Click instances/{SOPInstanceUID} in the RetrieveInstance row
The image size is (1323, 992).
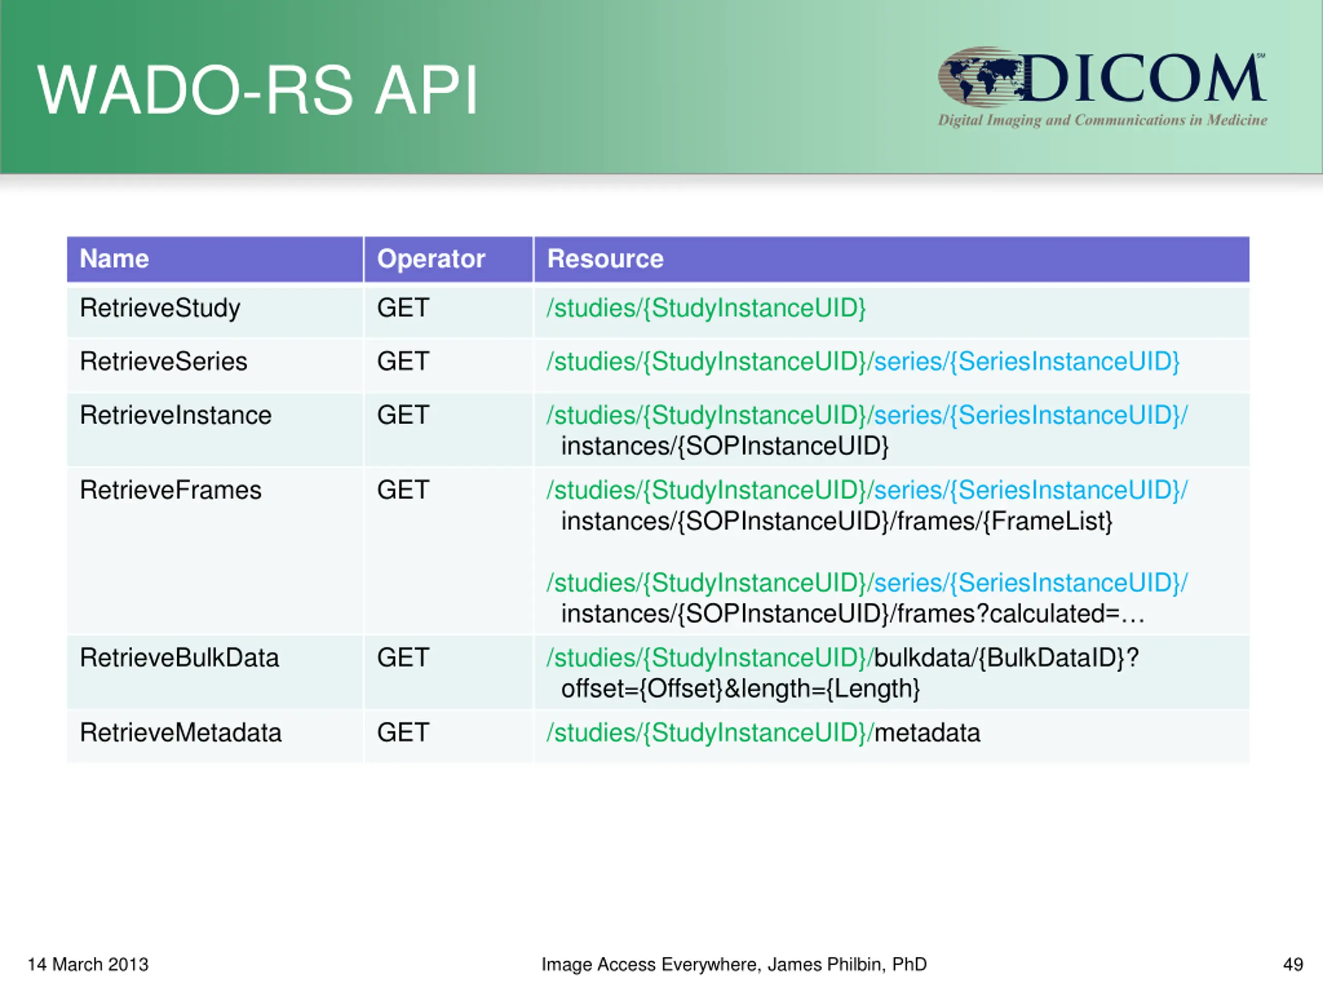pyautogui.click(x=725, y=447)
